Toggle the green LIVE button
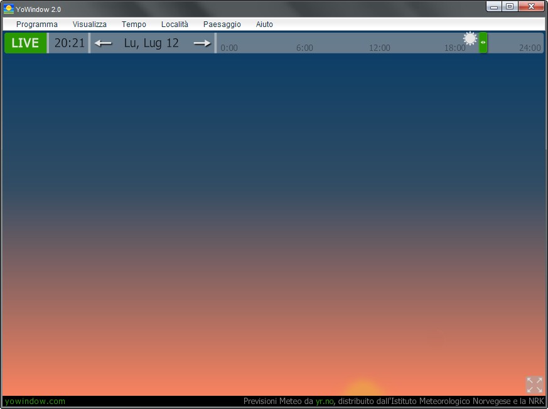 pyautogui.click(x=25, y=43)
